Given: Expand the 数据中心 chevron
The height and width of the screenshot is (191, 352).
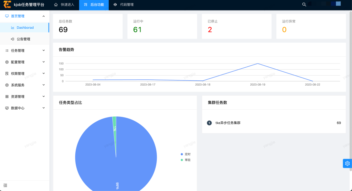Looking at the screenshot, I should click(44, 108).
